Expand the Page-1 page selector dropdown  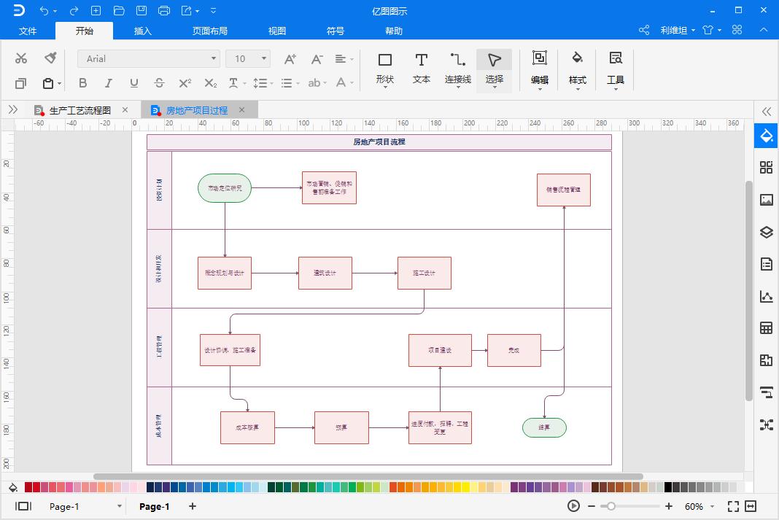pos(119,506)
